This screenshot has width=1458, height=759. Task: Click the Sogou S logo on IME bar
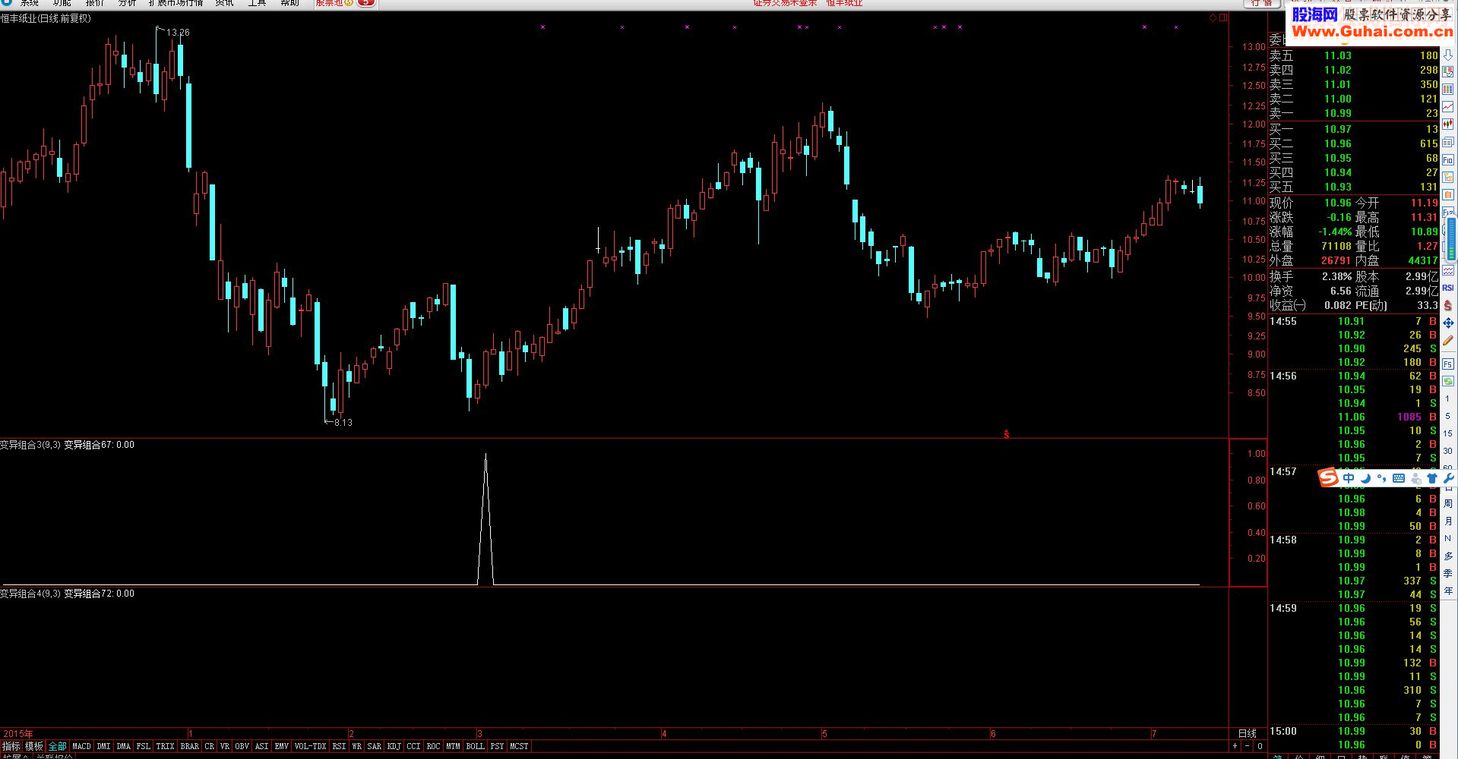tap(1328, 477)
